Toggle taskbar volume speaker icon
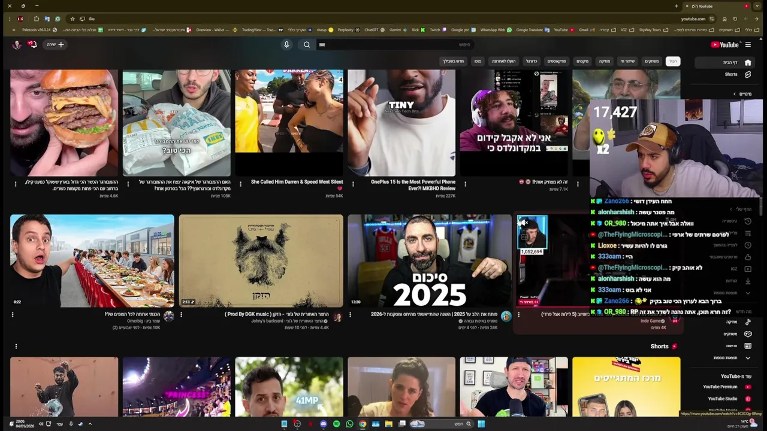Screen dimensions: 767x431 coord(41,424)
